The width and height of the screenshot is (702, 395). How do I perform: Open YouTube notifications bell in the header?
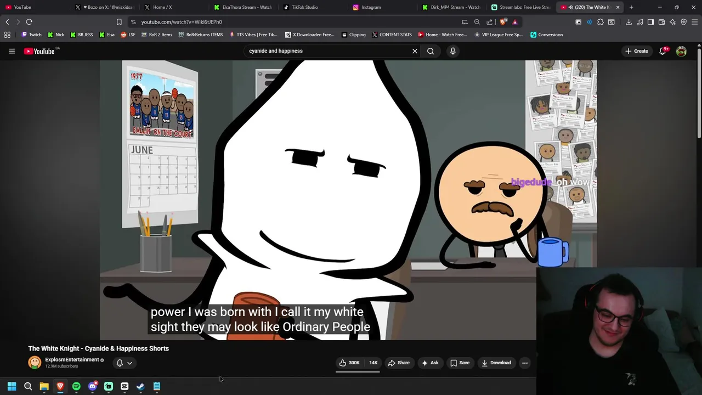(x=663, y=51)
